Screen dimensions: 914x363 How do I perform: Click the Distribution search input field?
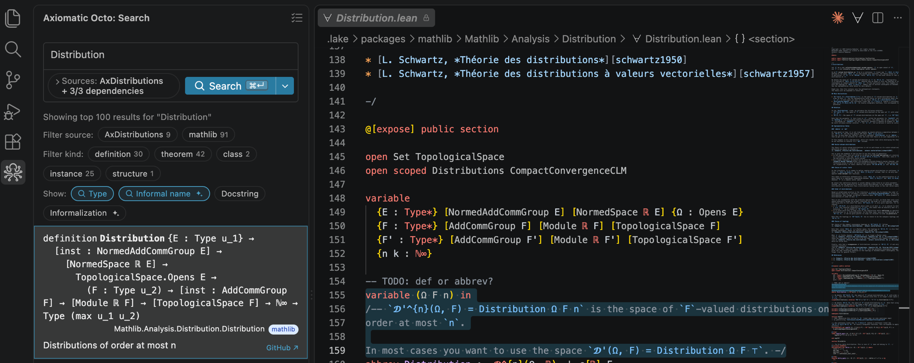(x=171, y=55)
